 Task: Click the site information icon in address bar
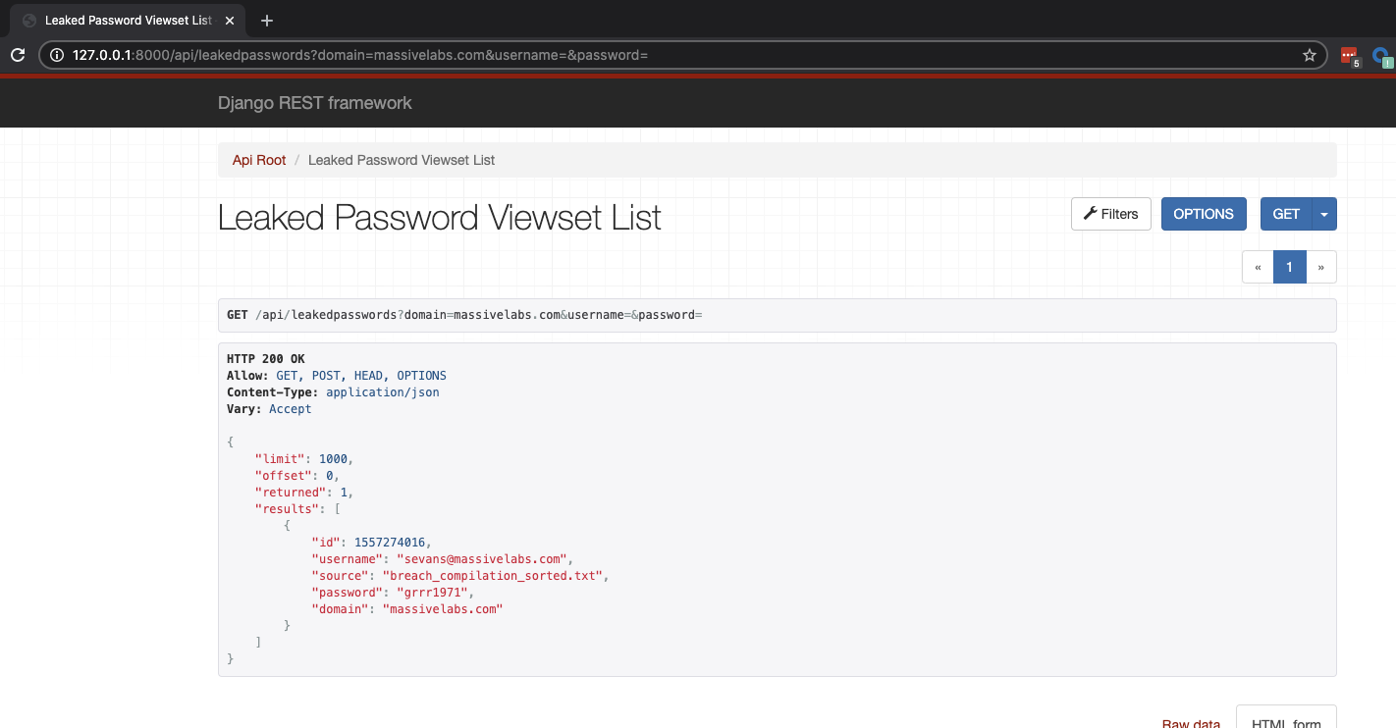(57, 55)
